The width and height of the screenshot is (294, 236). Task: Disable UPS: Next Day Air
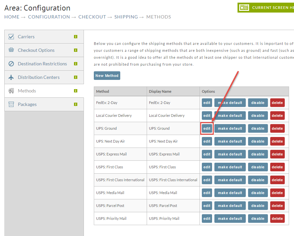258,141
